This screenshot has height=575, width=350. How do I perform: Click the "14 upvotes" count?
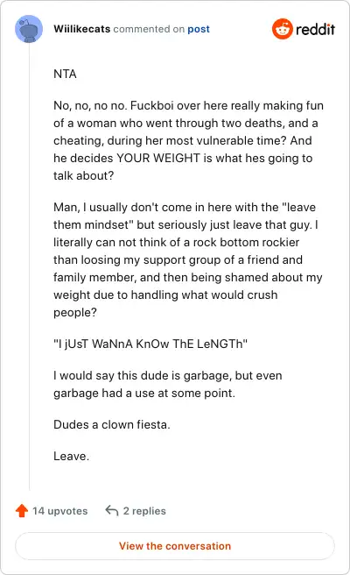coord(60,511)
